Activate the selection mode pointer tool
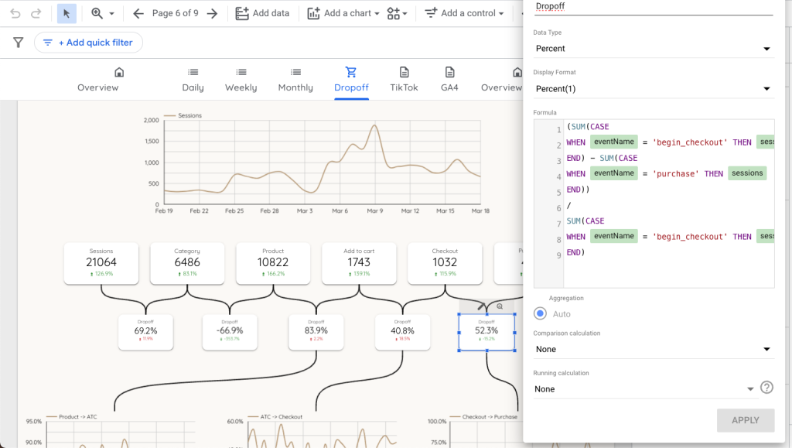 click(67, 13)
